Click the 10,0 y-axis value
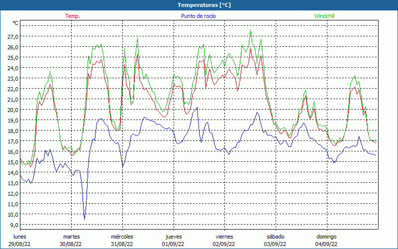The height and width of the screenshot is (249, 398). 13,215
